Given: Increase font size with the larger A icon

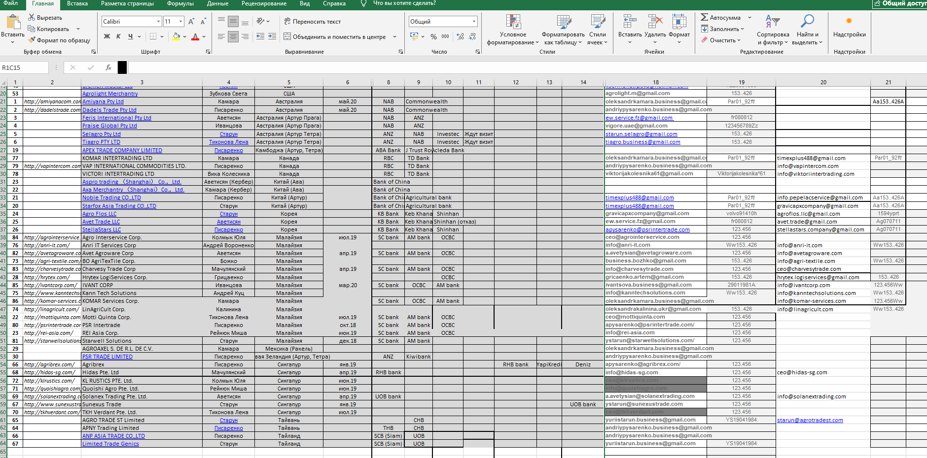Looking at the screenshot, I should click(x=191, y=22).
